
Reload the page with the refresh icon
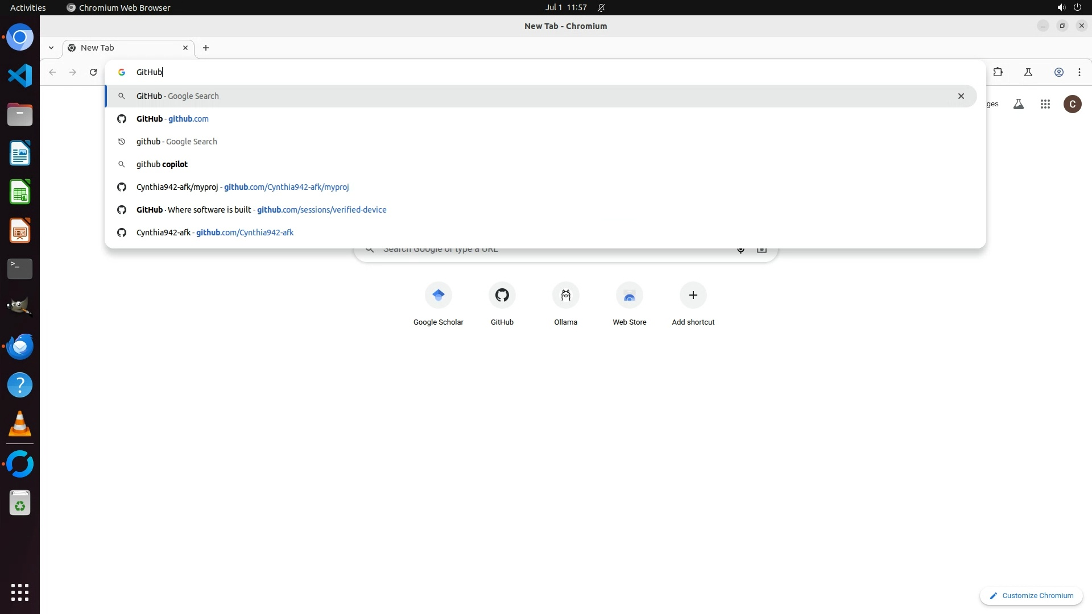click(x=93, y=72)
